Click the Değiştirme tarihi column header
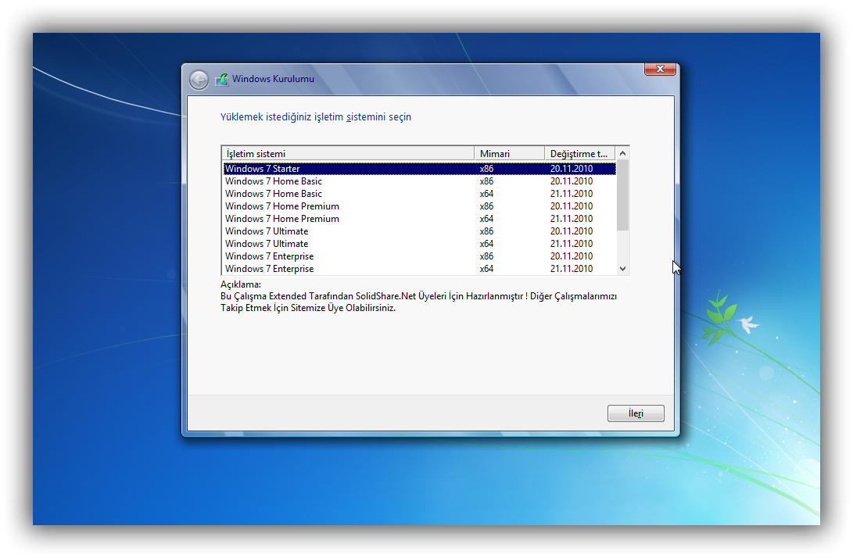The width and height of the screenshot is (853, 558). (x=579, y=154)
